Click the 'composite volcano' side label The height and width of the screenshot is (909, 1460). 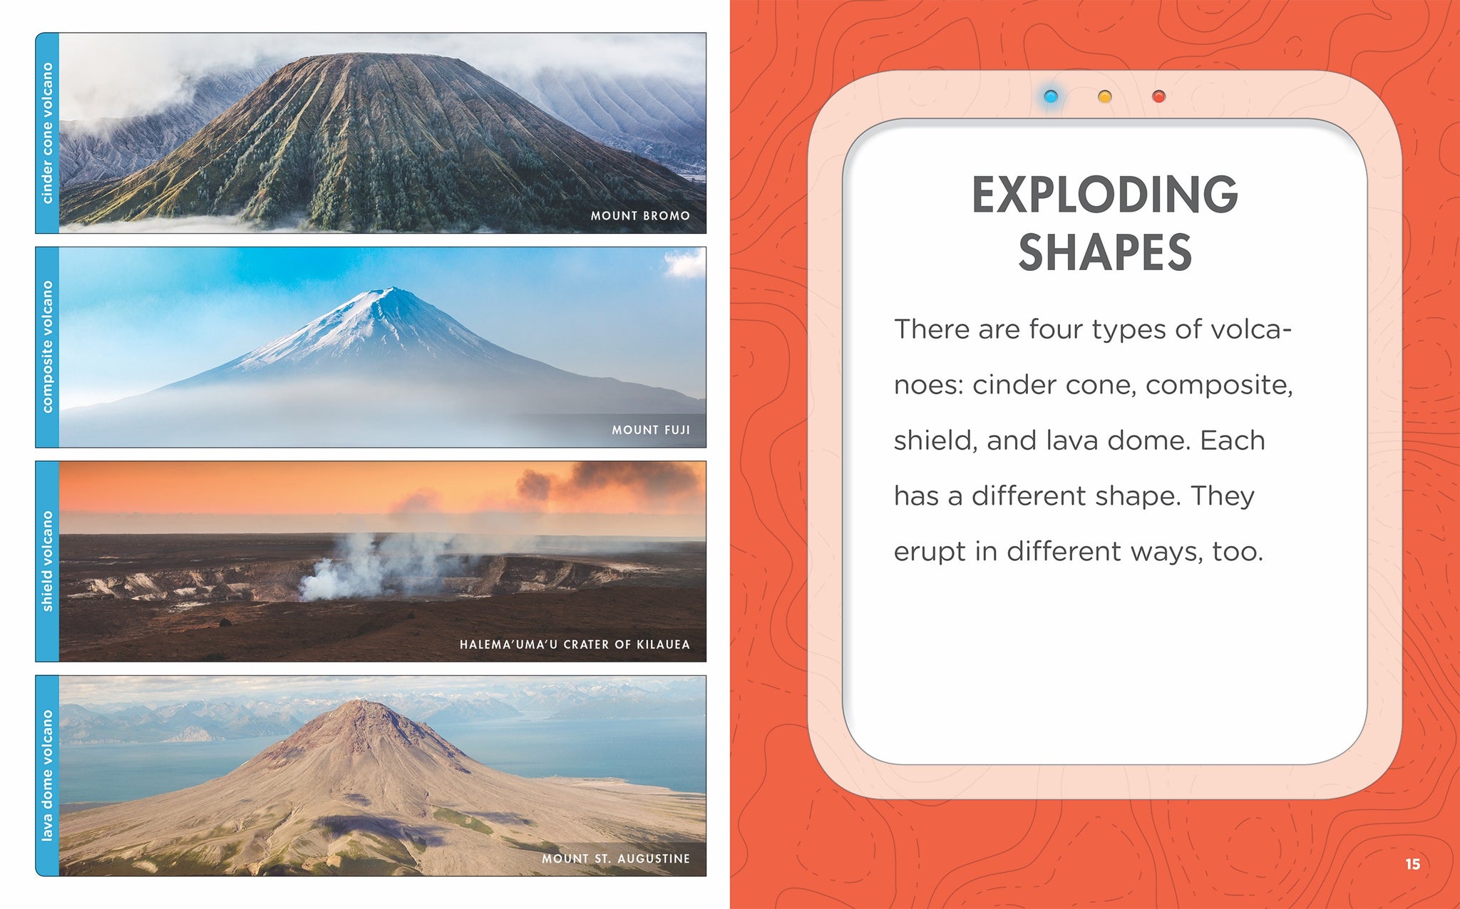[48, 347]
